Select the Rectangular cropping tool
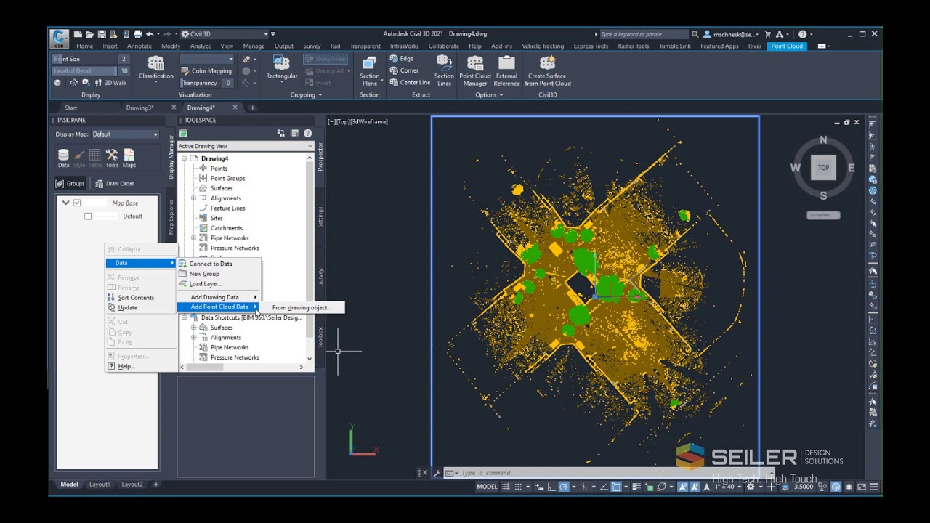 pos(282,68)
